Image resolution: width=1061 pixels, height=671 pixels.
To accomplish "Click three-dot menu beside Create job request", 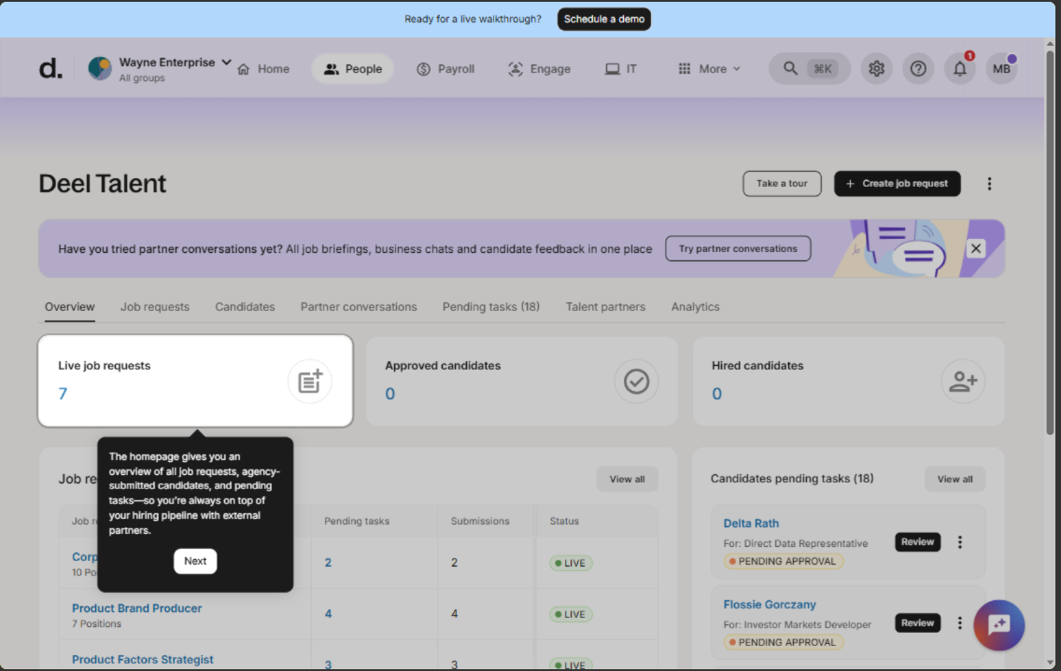I will (989, 184).
